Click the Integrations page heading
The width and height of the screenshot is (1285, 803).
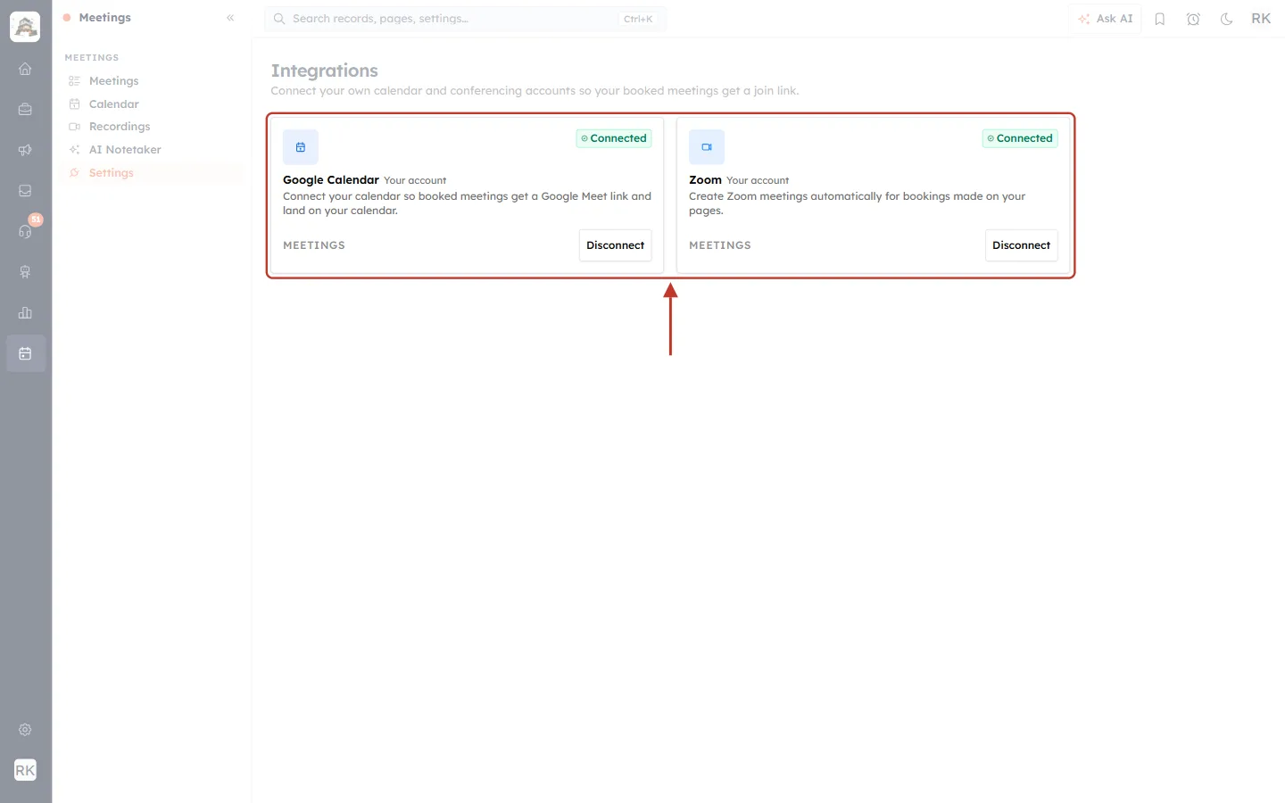tap(324, 70)
